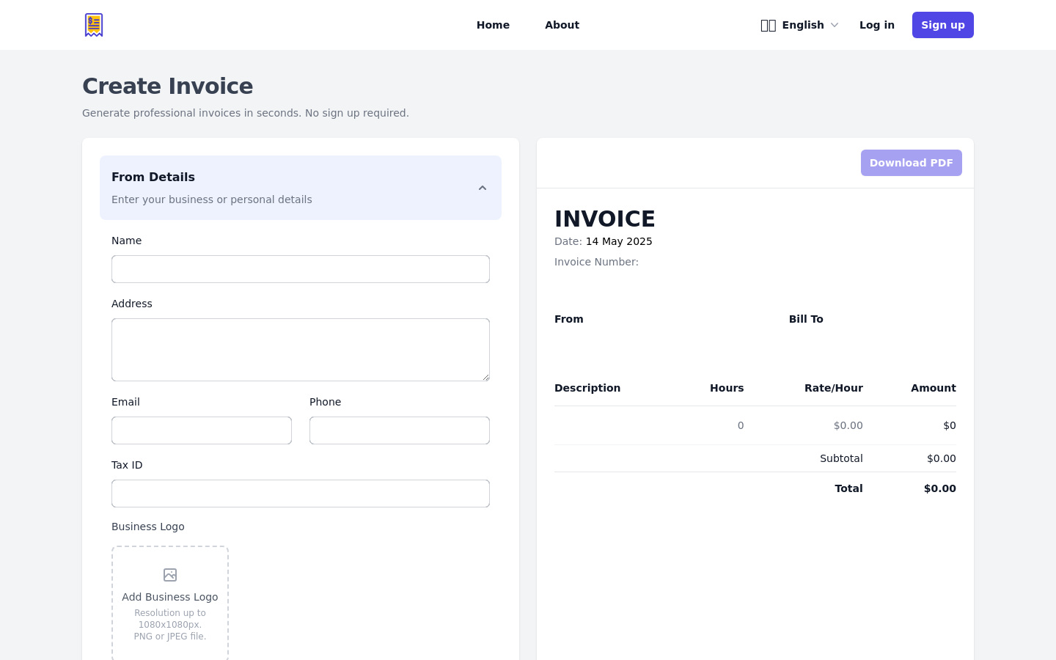Click the 'Invoice Number:' label in preview

[x=596, y=262]
